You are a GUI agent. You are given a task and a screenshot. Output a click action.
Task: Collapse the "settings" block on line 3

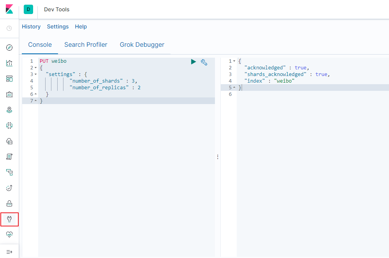pyautogui.click(x=36, y=74)
